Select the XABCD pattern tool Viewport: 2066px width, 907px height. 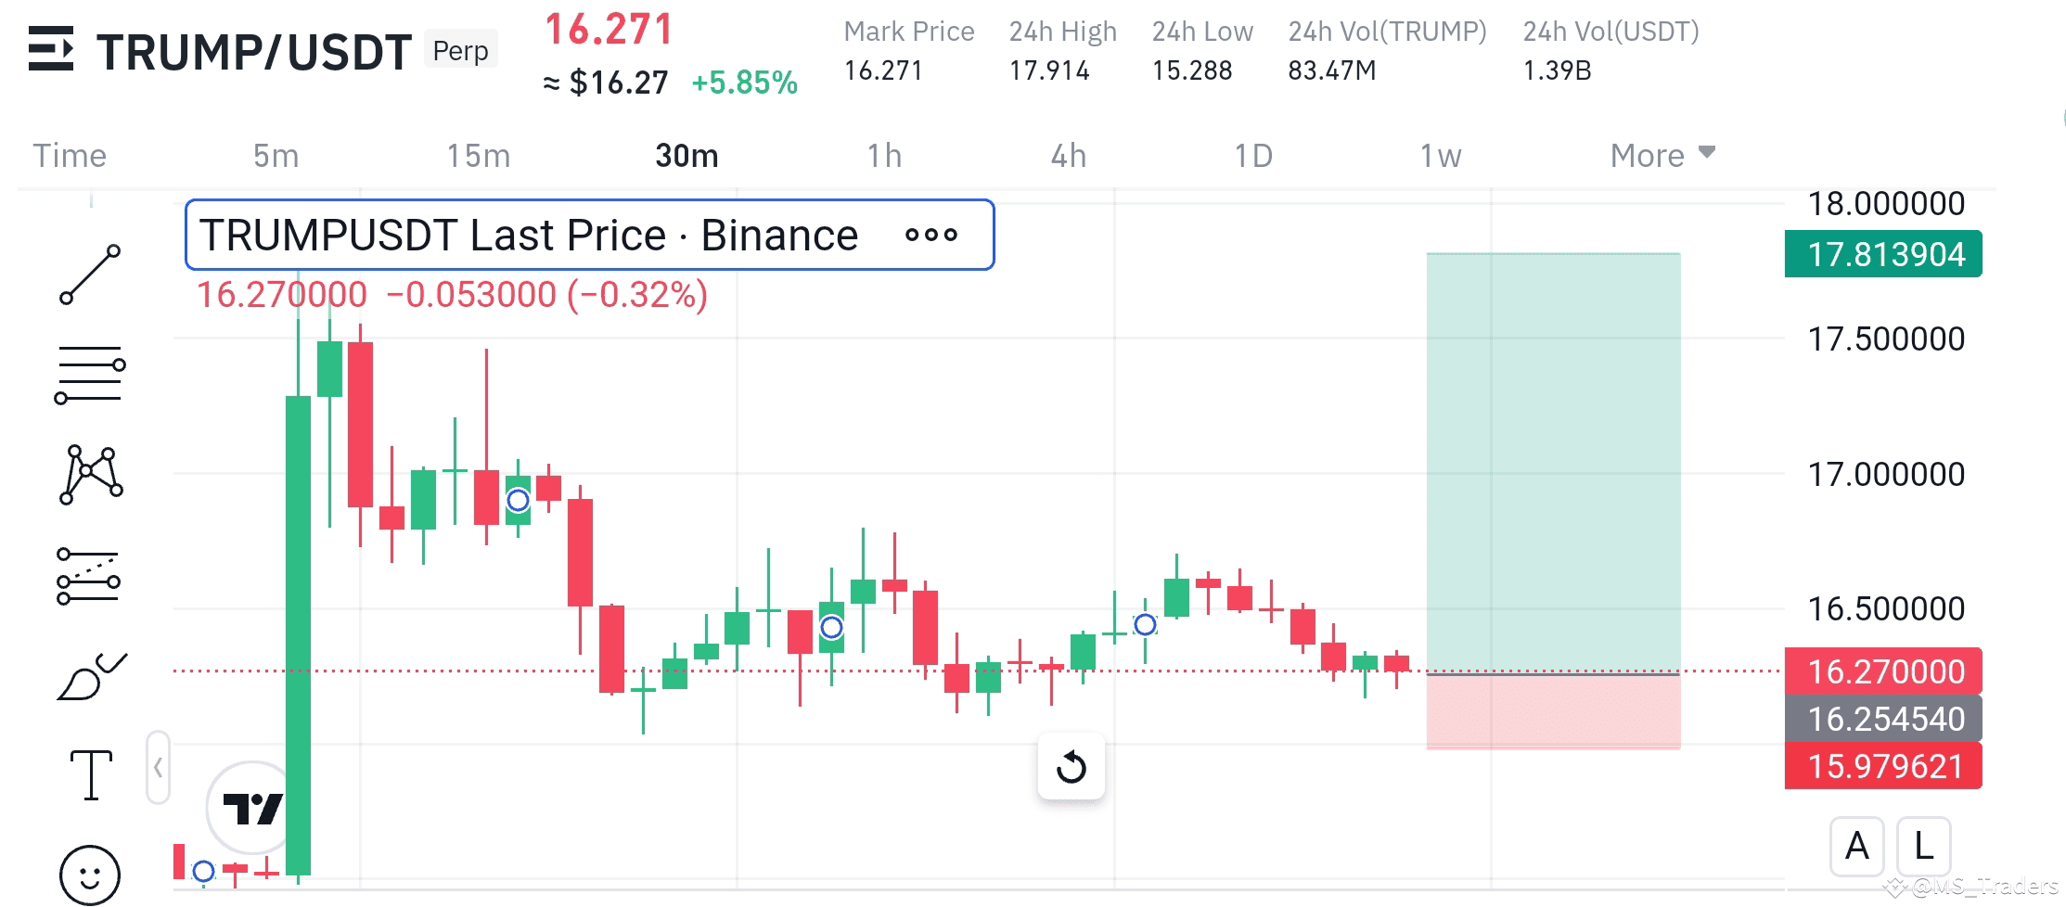pyautogui.click(x=90, y=475)
